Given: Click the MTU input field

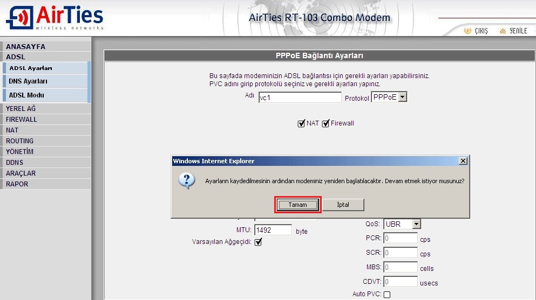Looking at the screenshot, I should (x=273, y=230).
